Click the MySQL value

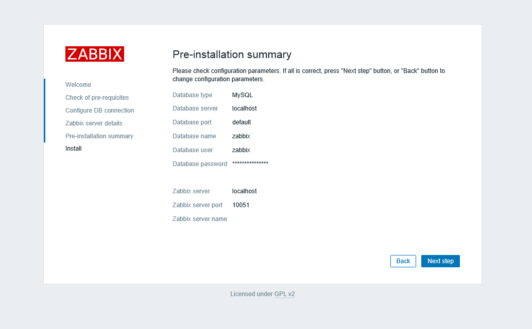point(243,95)
